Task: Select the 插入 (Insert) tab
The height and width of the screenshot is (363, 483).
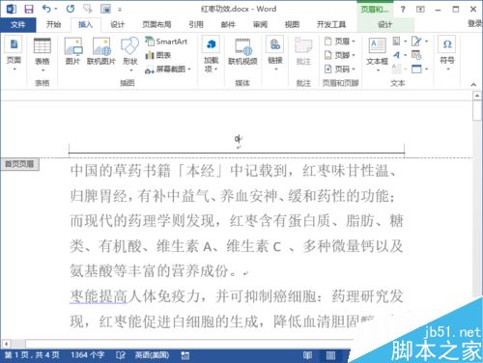Action: click(85, 24)
